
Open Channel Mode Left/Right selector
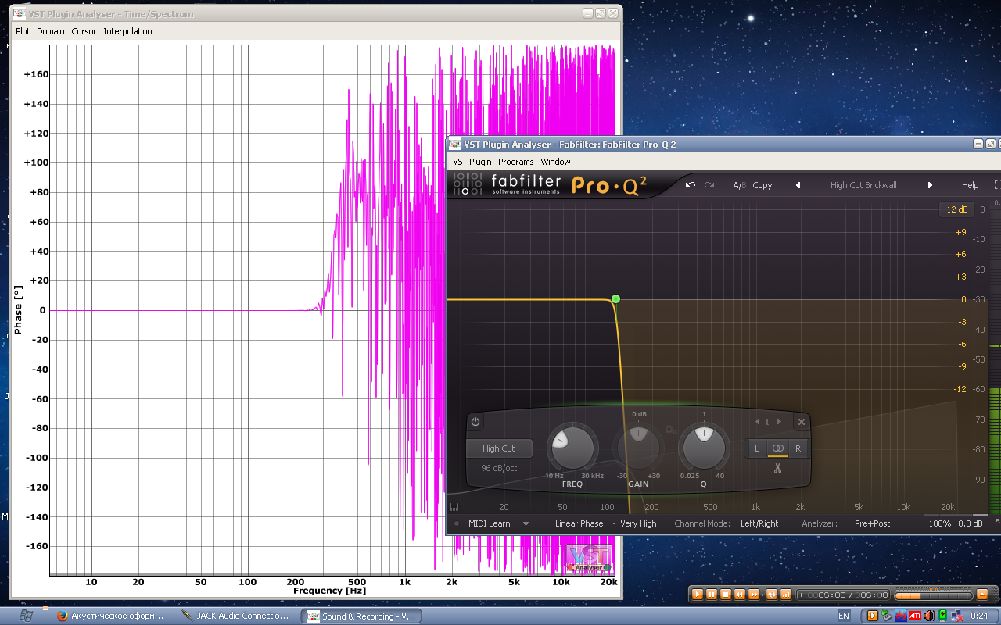coord(759,523)
